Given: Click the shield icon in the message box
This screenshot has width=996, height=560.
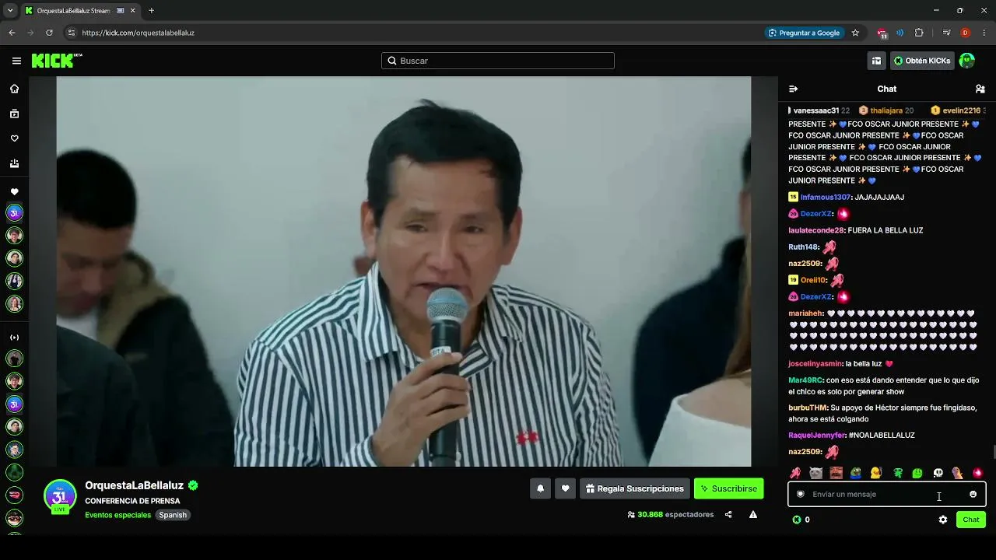Looking at the screenshot, I should 800,494.
